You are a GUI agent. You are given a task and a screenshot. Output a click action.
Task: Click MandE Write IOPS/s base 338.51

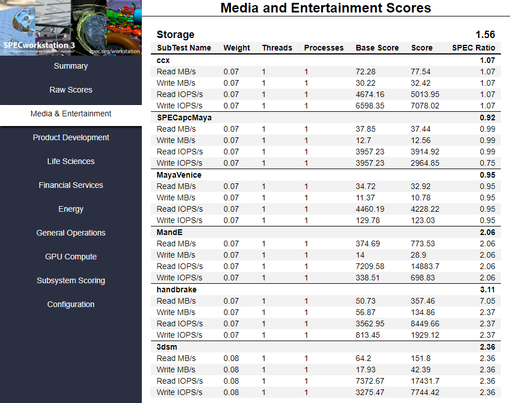pyautogui.click(x=368, y=278)
